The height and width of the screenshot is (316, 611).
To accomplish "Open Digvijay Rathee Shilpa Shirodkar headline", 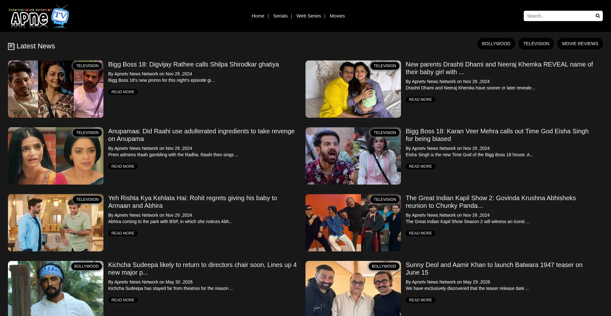I will (x=193, y=64).
